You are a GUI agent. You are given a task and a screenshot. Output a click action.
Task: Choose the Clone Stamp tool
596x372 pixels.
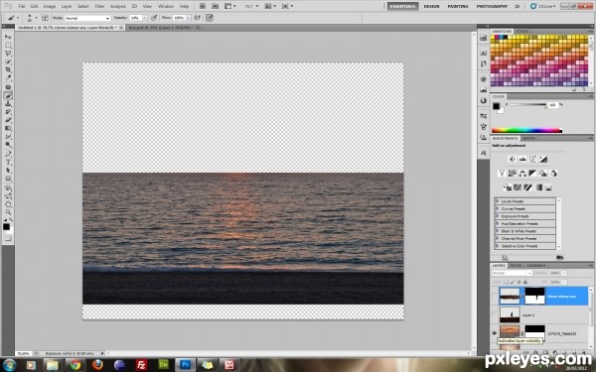8,103
